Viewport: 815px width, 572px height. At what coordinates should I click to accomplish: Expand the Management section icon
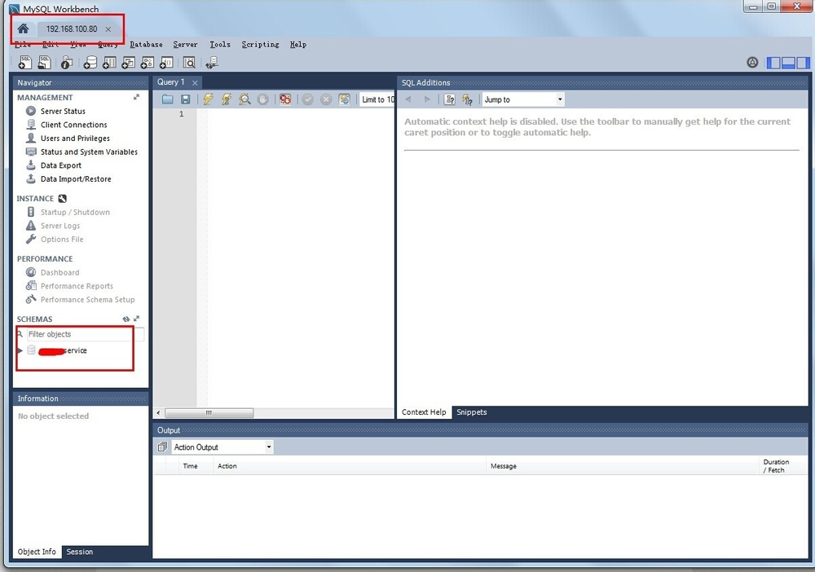(136, 97)
